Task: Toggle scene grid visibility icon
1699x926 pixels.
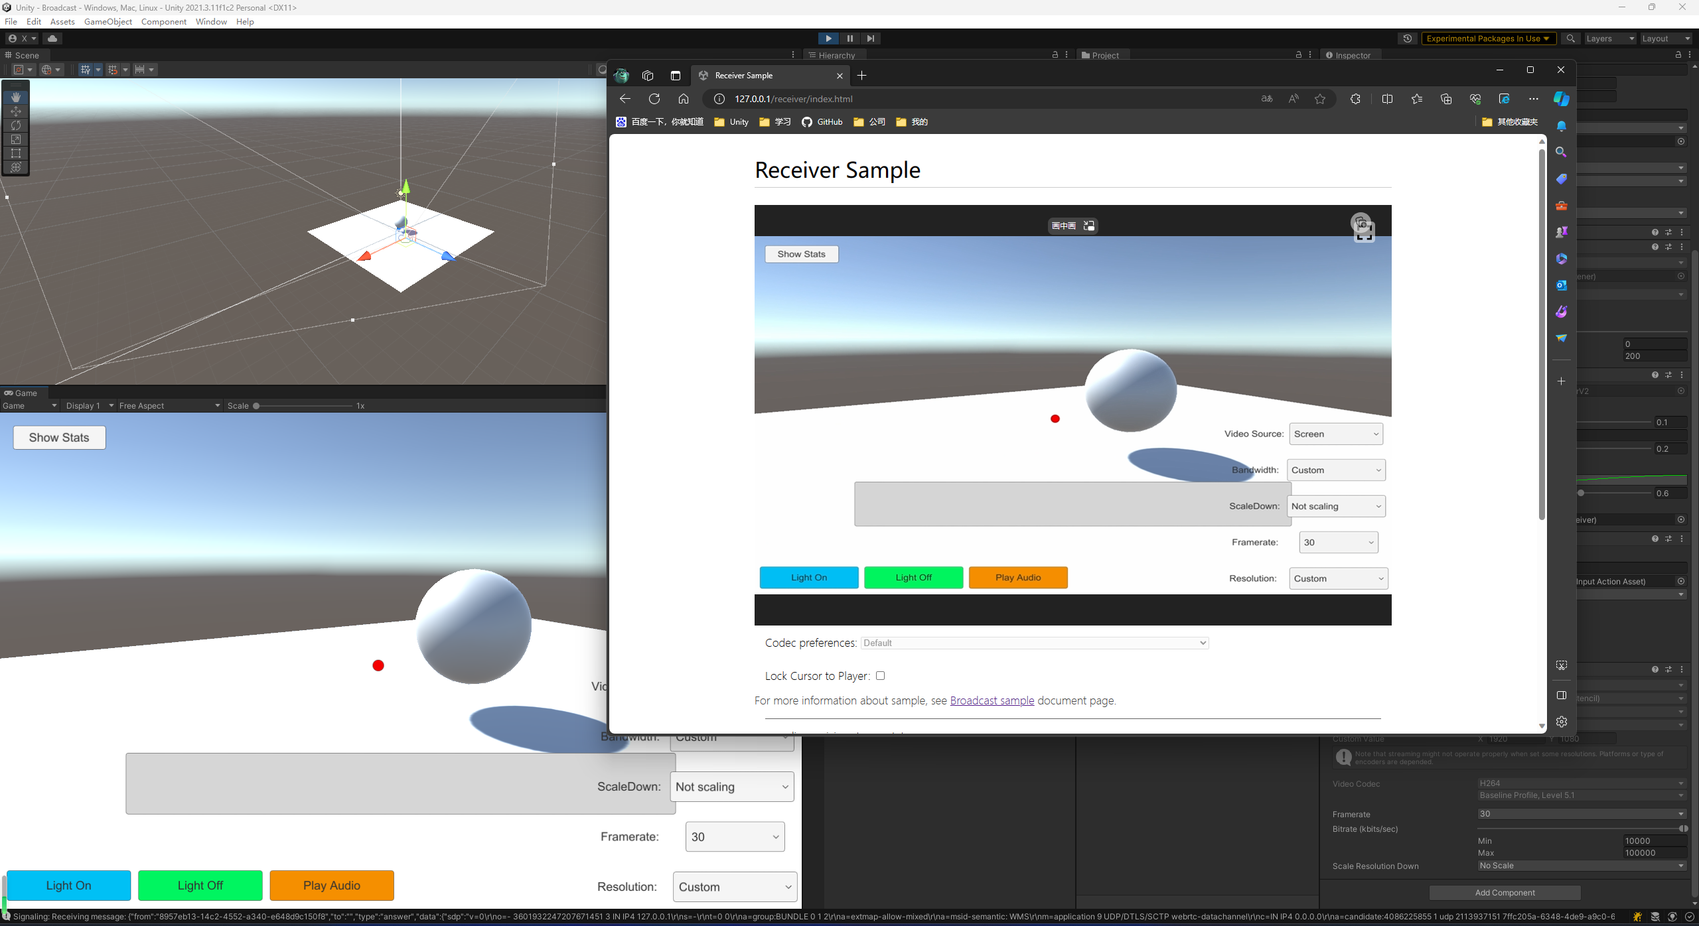Action: click(85, 70)
